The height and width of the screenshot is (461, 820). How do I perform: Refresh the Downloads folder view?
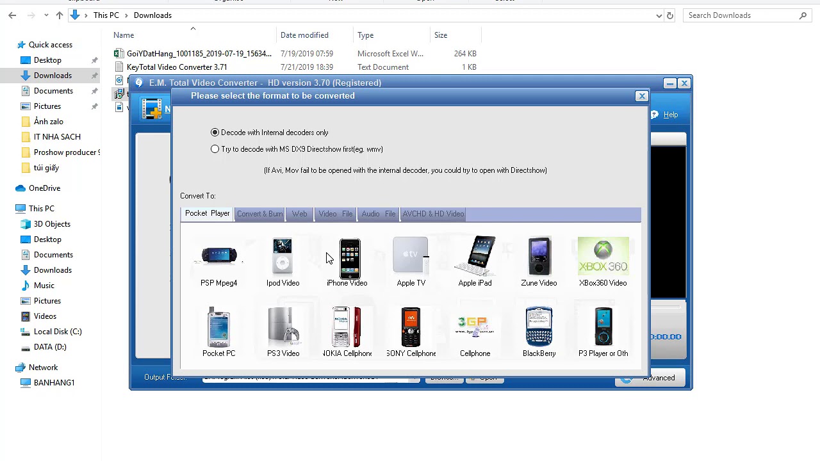click(x=670, y=15)
